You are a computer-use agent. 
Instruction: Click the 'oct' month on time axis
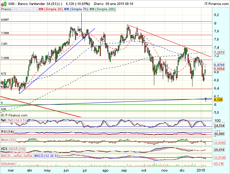click(144, 170)
